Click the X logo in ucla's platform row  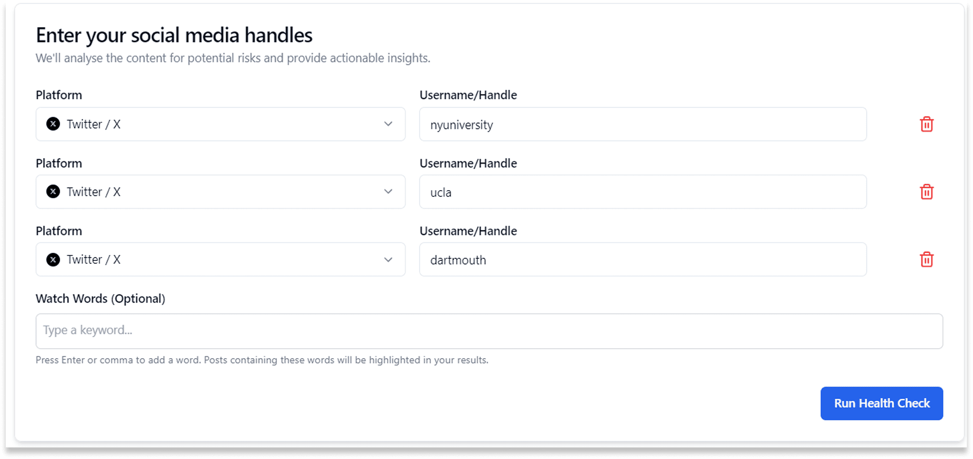53,192
